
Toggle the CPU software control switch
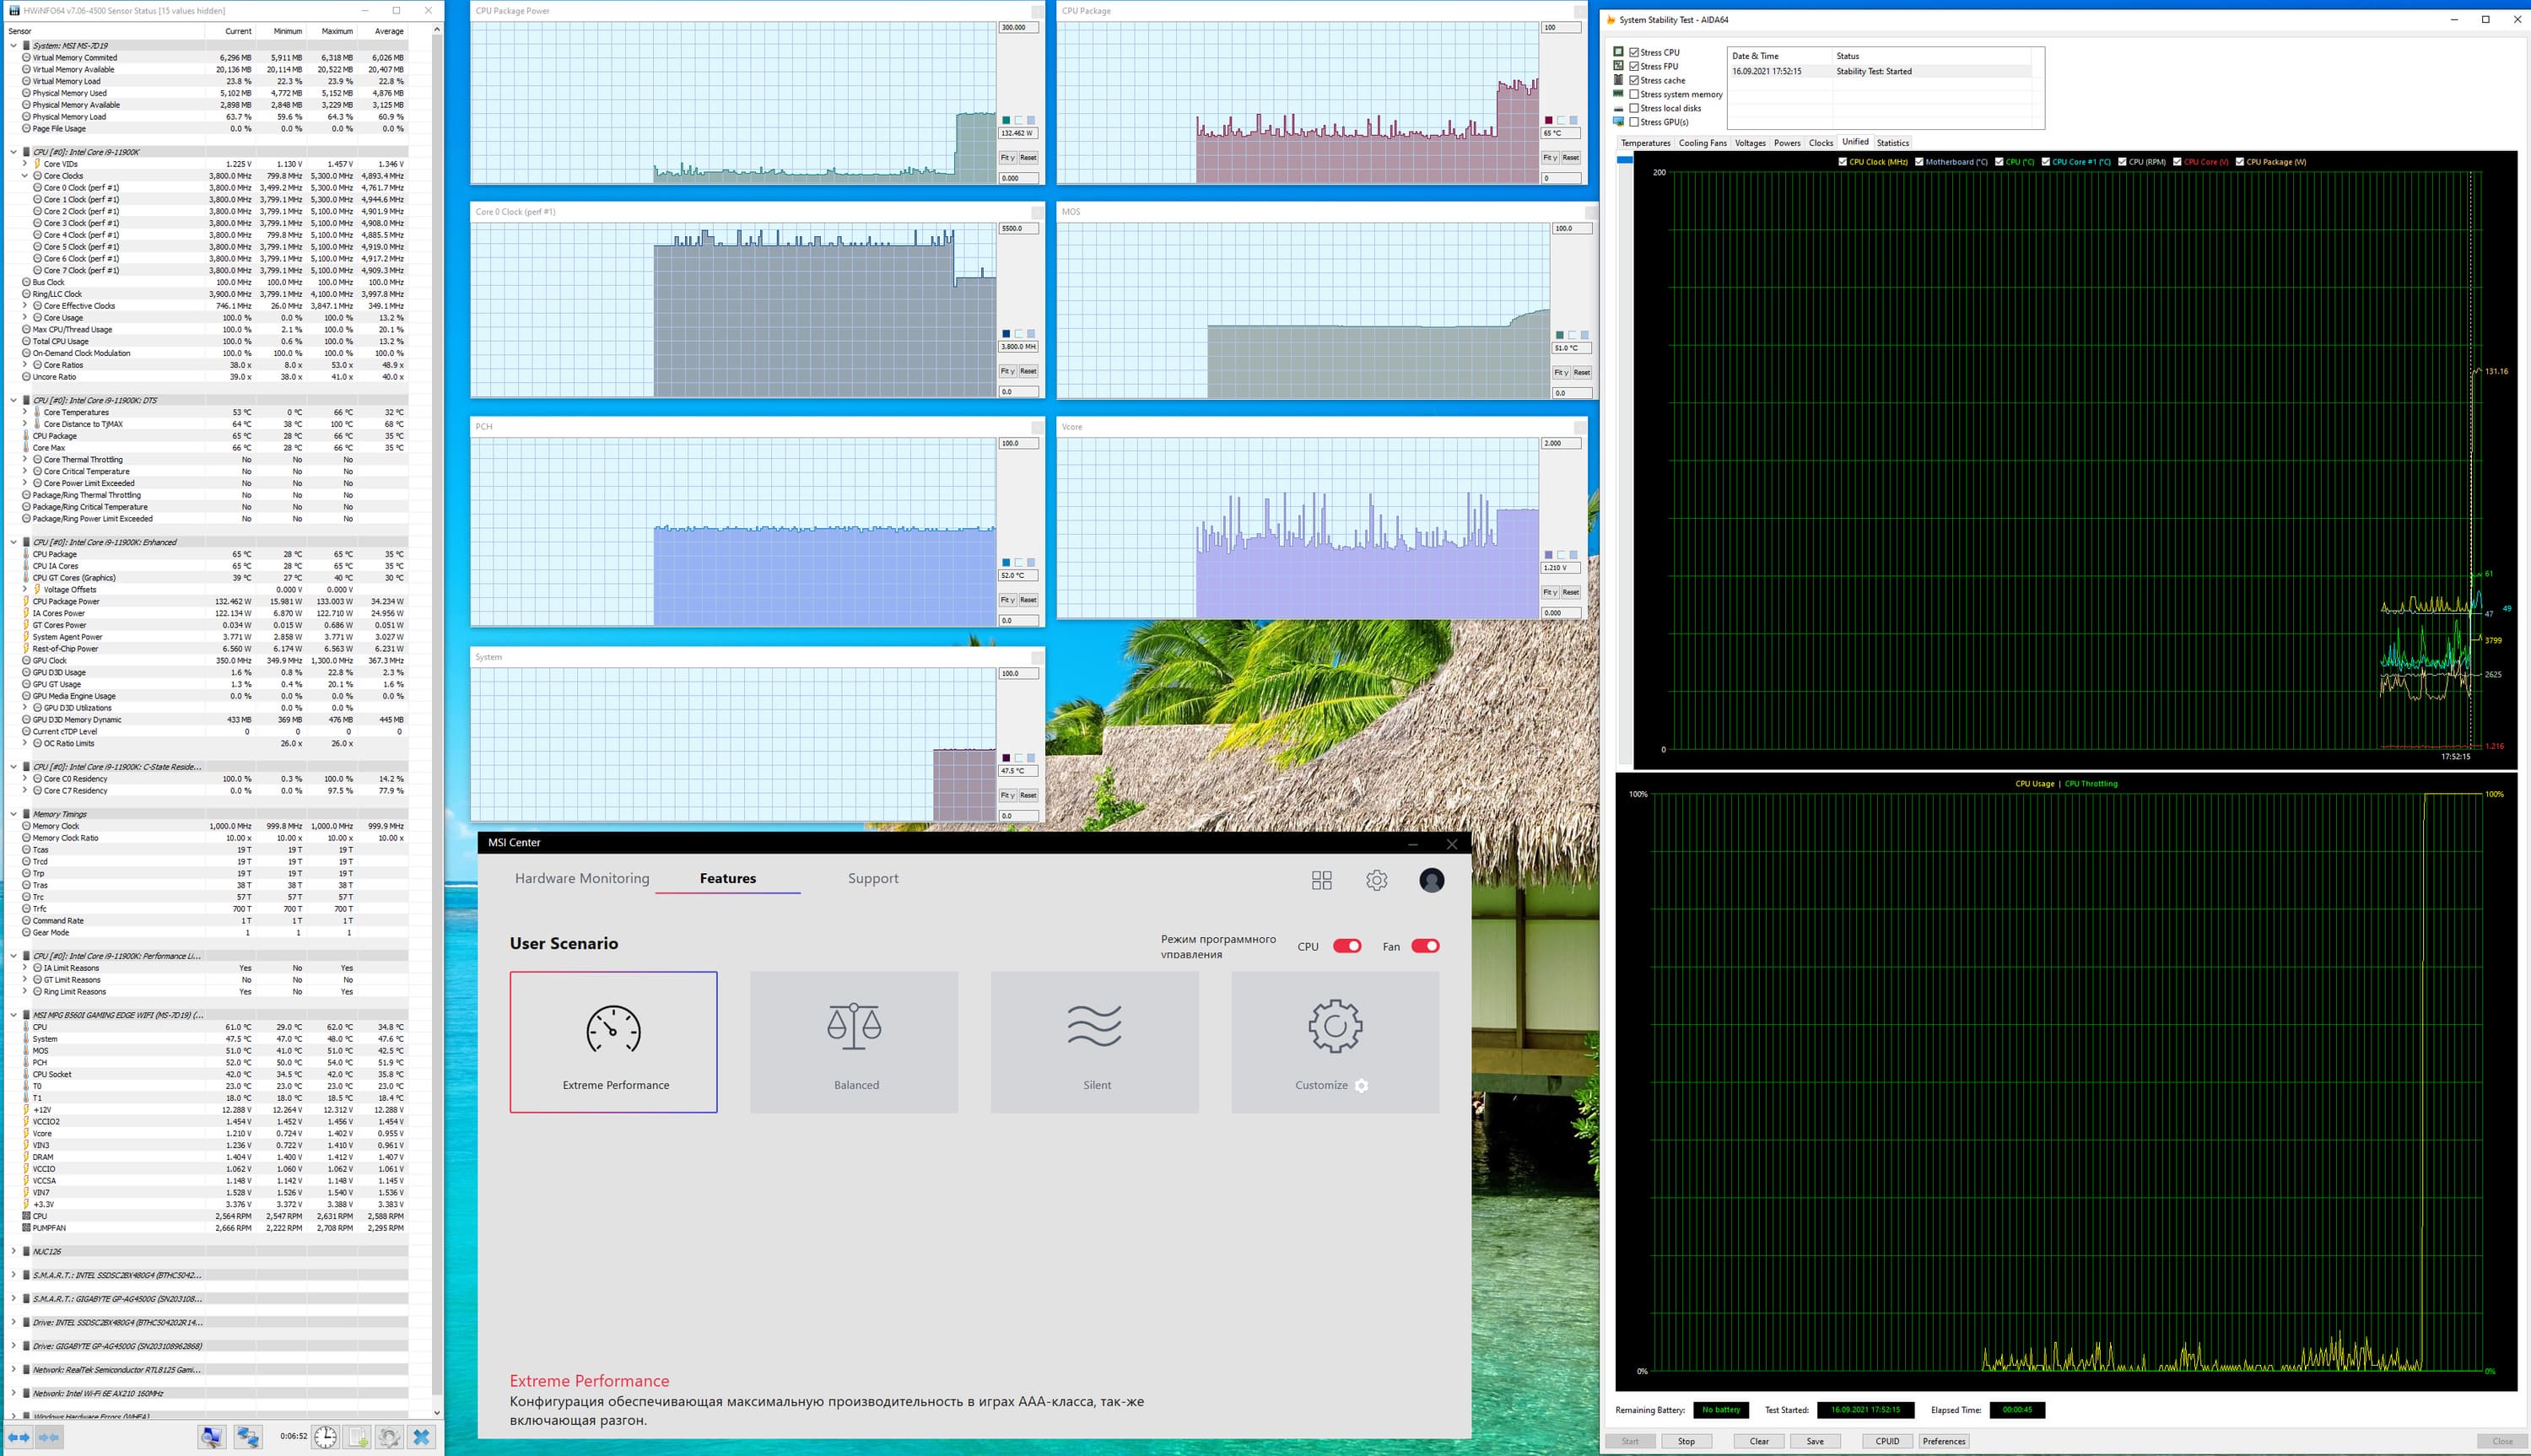[x=1346, y=946]
